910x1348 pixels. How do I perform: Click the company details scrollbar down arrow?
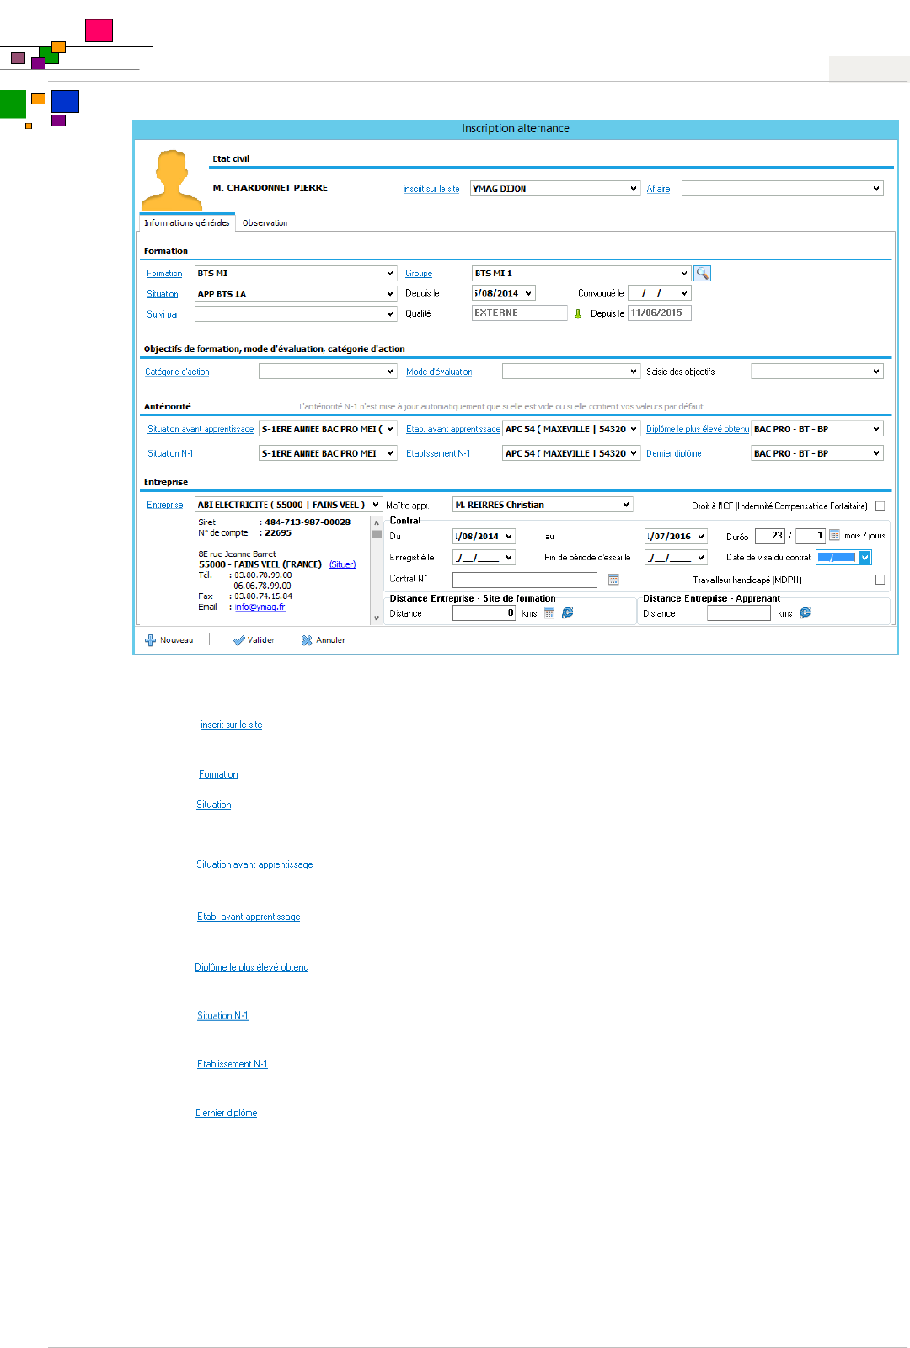pos(377,618)
